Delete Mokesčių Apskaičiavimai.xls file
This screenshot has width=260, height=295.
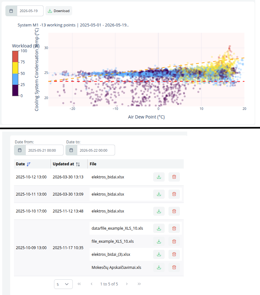pyautogui.click(x=174, y=267)
